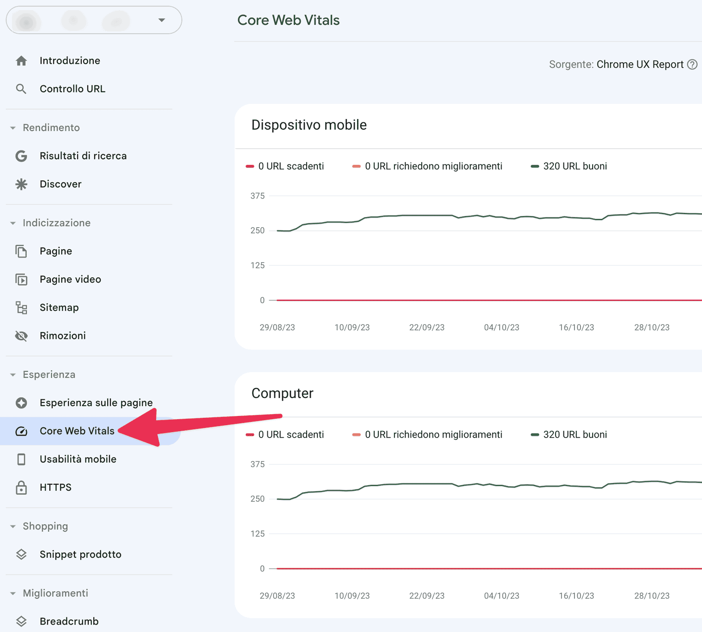The image size is (702, 632).
Task: Click the Usabilità mobile phone icon
Action: tap(21, 459)
